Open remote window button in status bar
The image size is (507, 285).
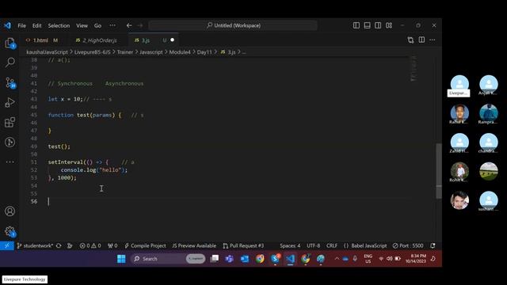pos(7,246)
